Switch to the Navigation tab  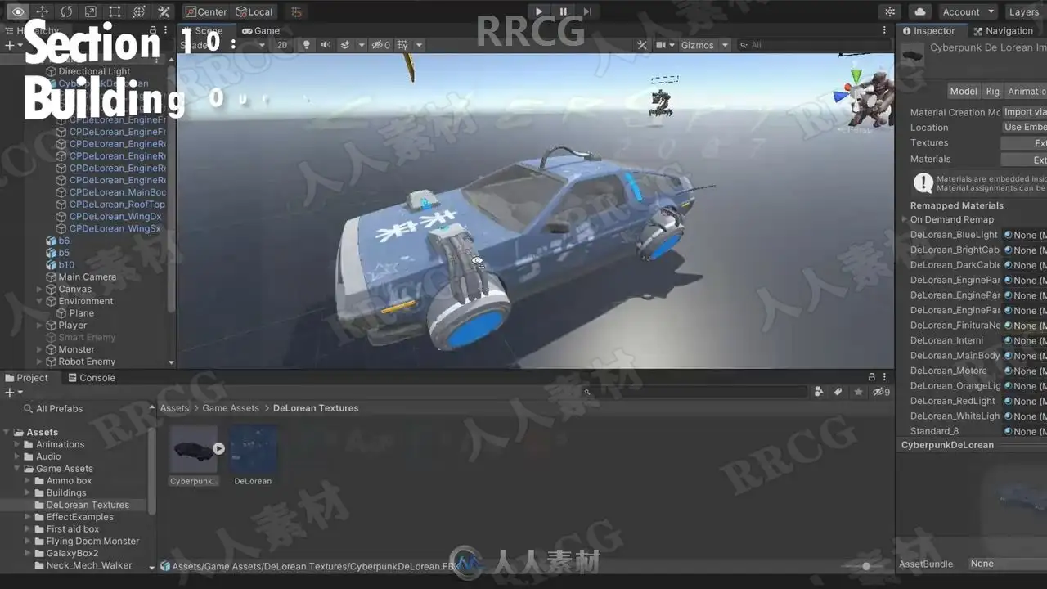click(x=1003, y=30)
